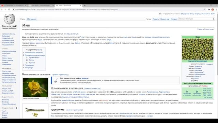Viewport: 218px width, 123px height.
Task: Click the browser forward arrow
Action: (x=5, y=10)
